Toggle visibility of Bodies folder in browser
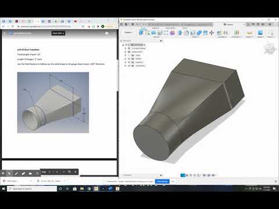279x209 pixels. (129, 59)
